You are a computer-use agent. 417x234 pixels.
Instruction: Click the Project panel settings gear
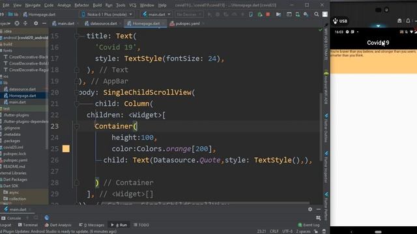tap(36, 23)
